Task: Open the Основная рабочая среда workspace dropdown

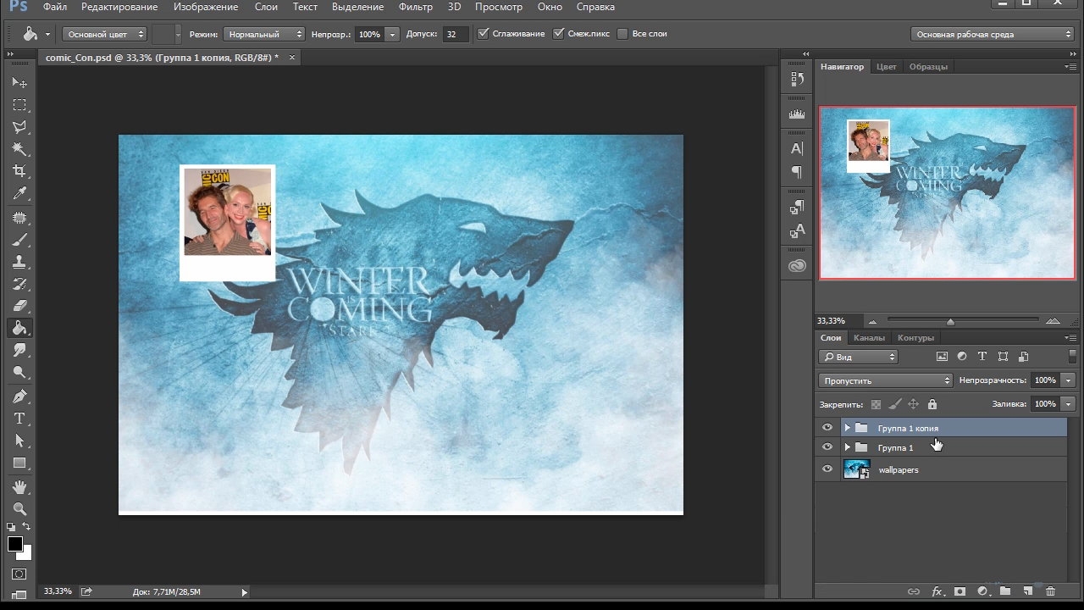Action: 993,34
